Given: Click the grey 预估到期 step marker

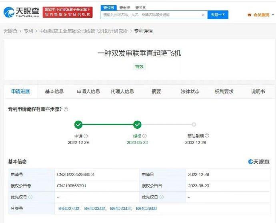Looking at the screenshot, I should click(194, 124).
